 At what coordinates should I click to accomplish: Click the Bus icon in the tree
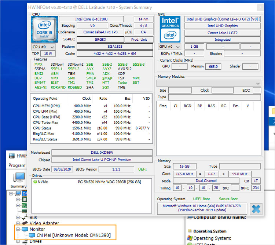tap(25, 217)
